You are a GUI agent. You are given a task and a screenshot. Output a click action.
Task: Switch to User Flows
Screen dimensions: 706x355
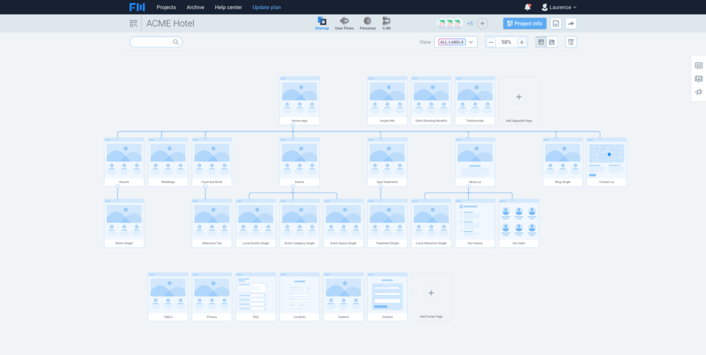click(344, 23)
